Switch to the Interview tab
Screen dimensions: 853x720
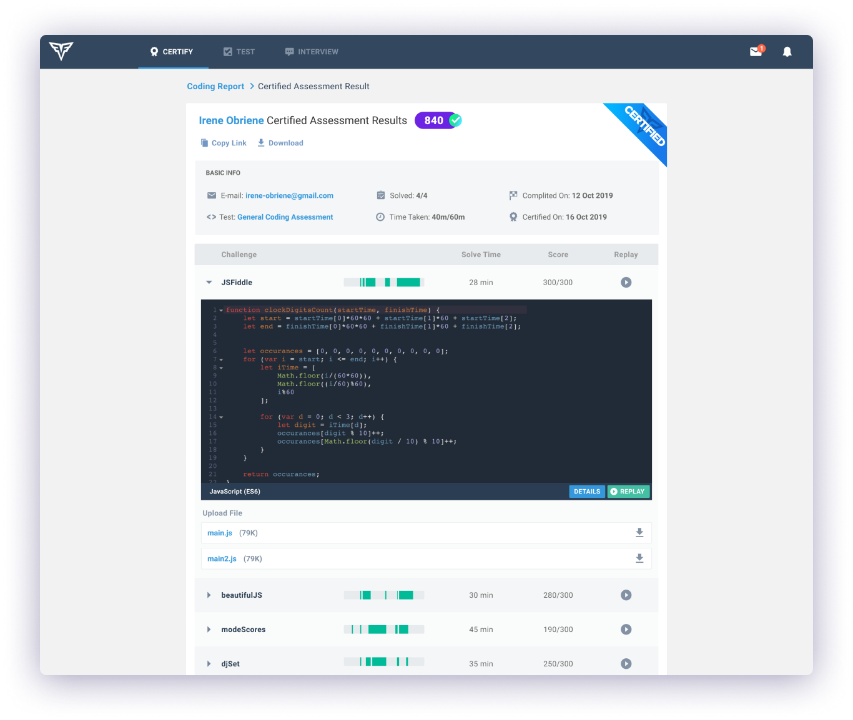pos(312,52)
